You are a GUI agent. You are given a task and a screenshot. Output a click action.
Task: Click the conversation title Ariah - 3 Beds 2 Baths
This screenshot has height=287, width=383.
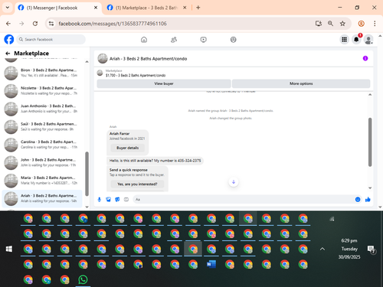148,59
